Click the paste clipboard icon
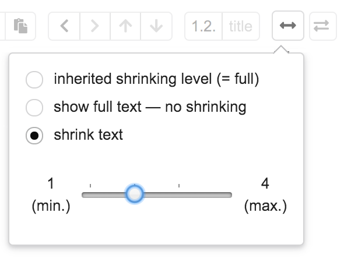 pos(20,26)
